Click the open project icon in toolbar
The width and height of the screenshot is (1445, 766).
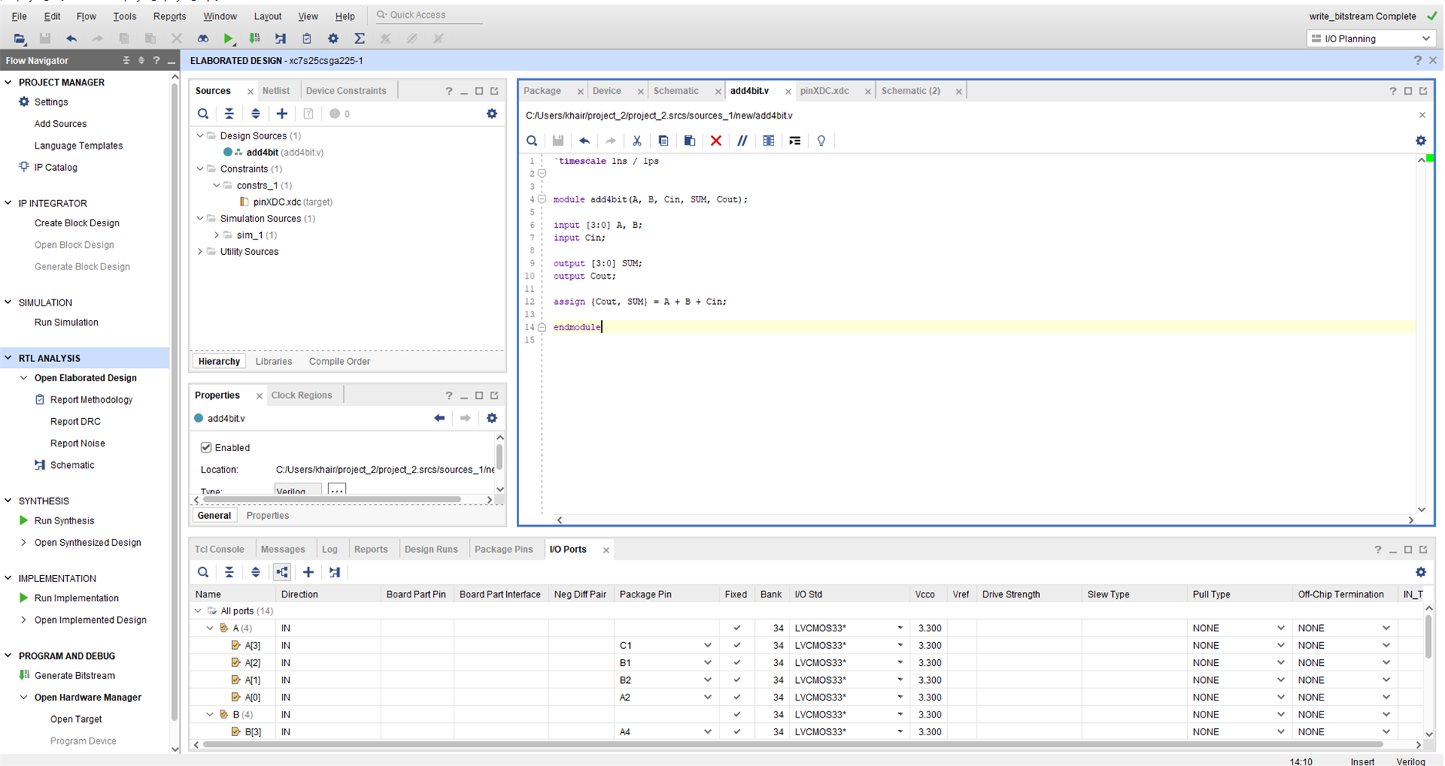click(x=19, y=38)
